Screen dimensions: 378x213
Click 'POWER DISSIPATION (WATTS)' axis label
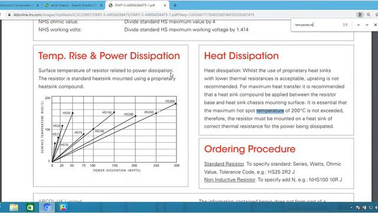(x=117, y=170)
